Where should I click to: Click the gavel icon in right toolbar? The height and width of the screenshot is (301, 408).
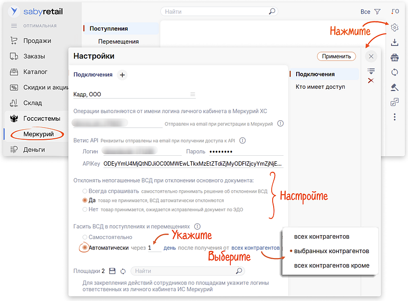[x=395, y=87]
